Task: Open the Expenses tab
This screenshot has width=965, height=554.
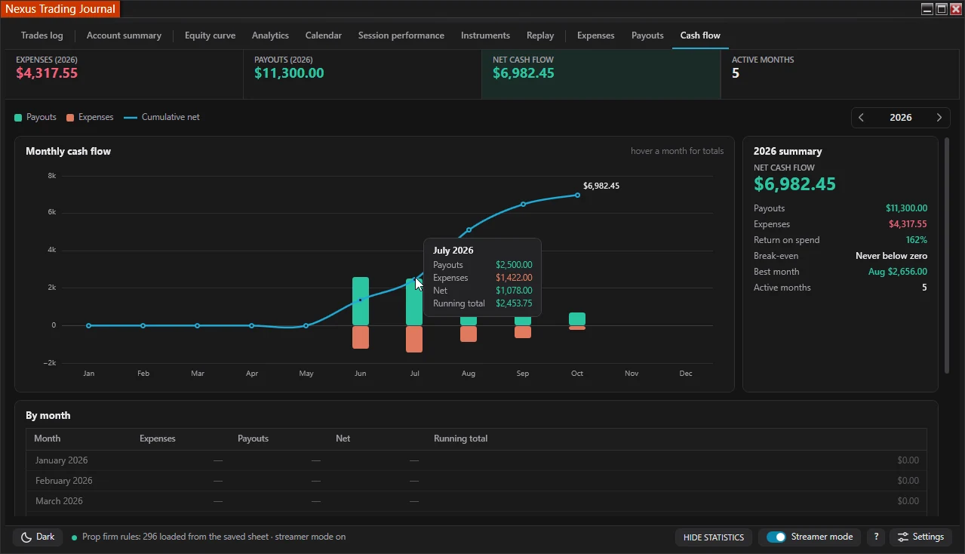Action: [595, 35]
